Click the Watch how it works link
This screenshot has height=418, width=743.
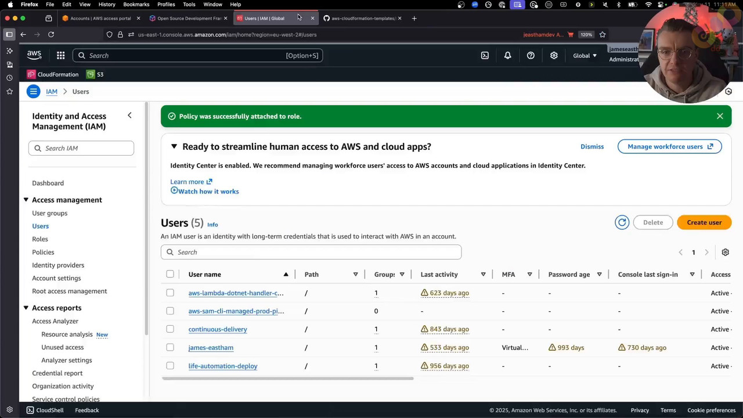pyautogui.click(x=204, y=191)
